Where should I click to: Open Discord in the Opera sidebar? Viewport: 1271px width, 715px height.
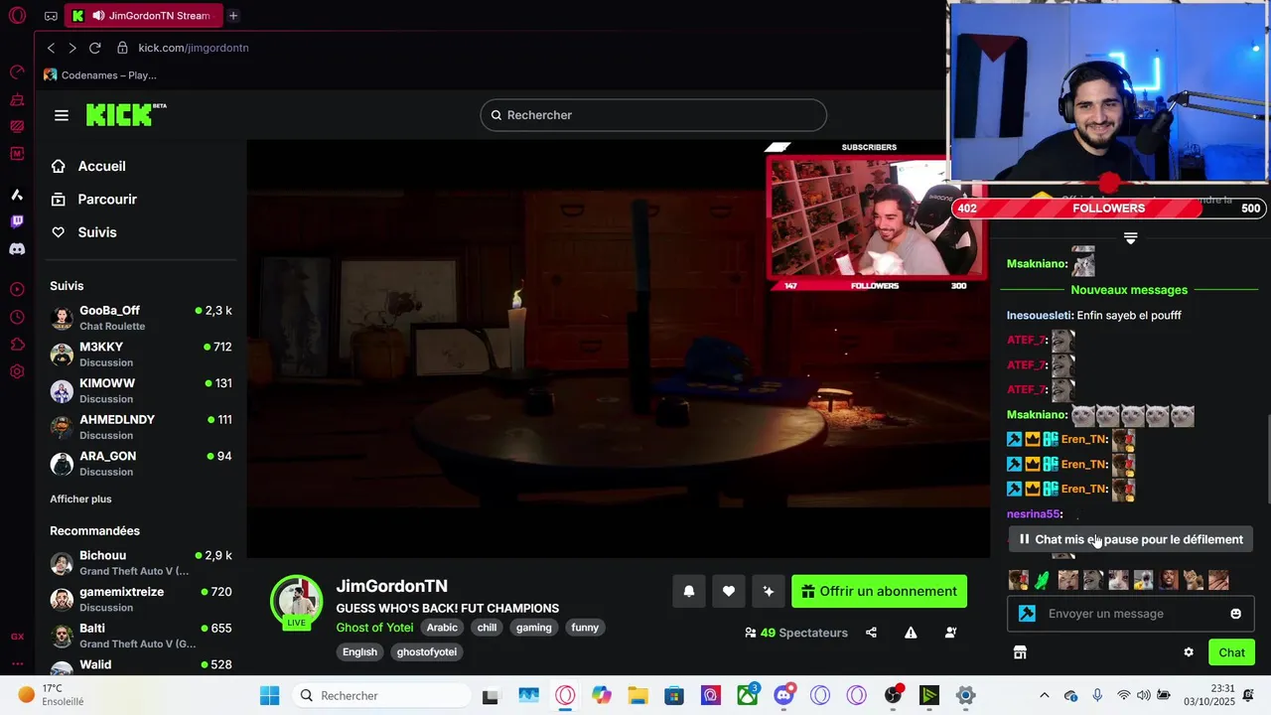tap(17, 249)
